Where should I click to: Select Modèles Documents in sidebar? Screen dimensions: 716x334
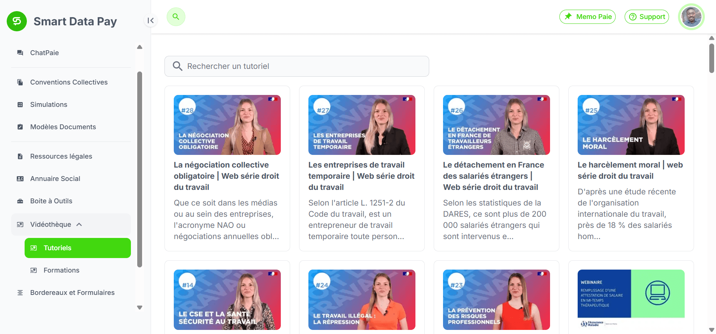click(x=71, y=127)
